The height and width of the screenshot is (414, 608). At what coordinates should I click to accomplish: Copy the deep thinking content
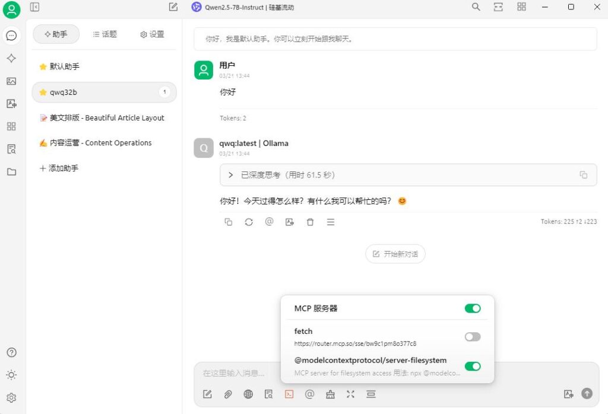point(583,175)
